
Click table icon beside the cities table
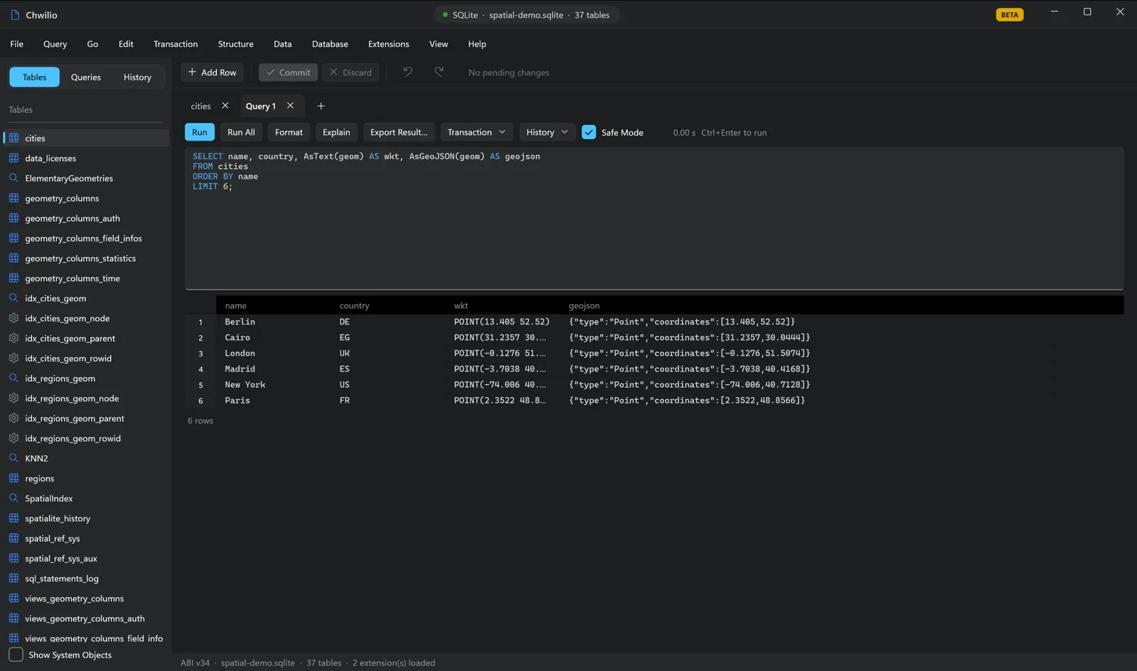click(14, 138)
